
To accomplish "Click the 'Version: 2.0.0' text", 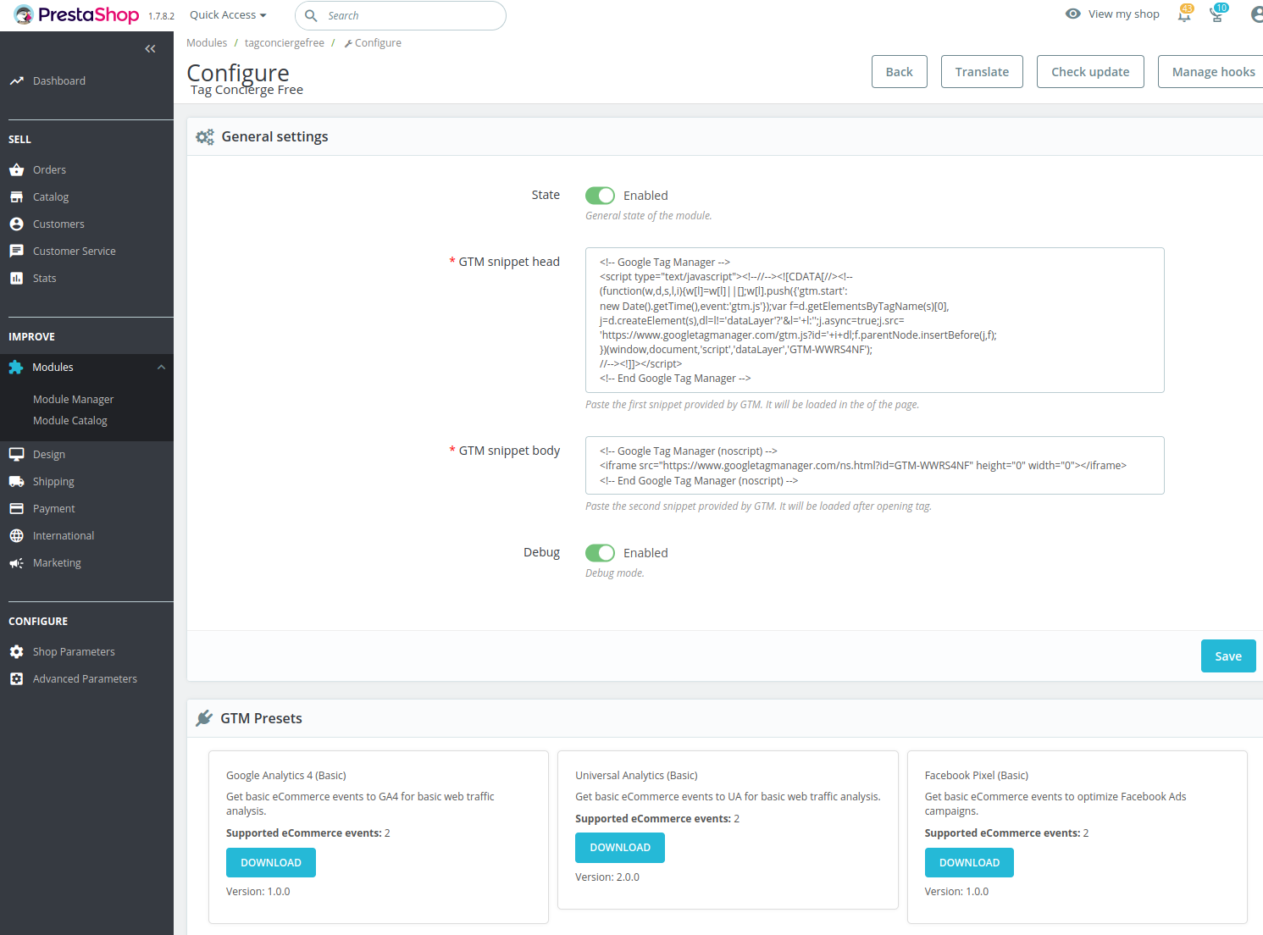I will [607, 877].
